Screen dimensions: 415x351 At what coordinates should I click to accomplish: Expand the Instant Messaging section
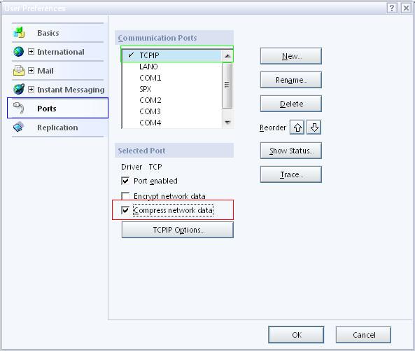coord(31,89)
